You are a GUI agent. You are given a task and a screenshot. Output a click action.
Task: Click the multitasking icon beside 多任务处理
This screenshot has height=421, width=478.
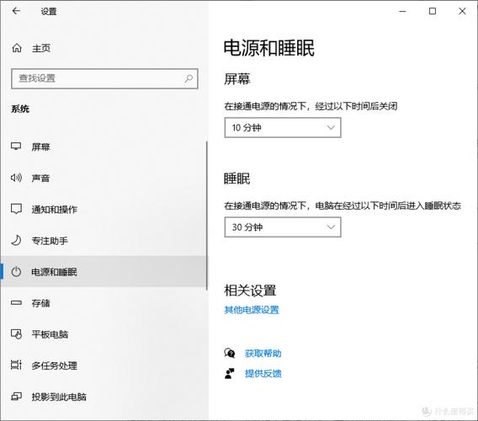[16, 365]
